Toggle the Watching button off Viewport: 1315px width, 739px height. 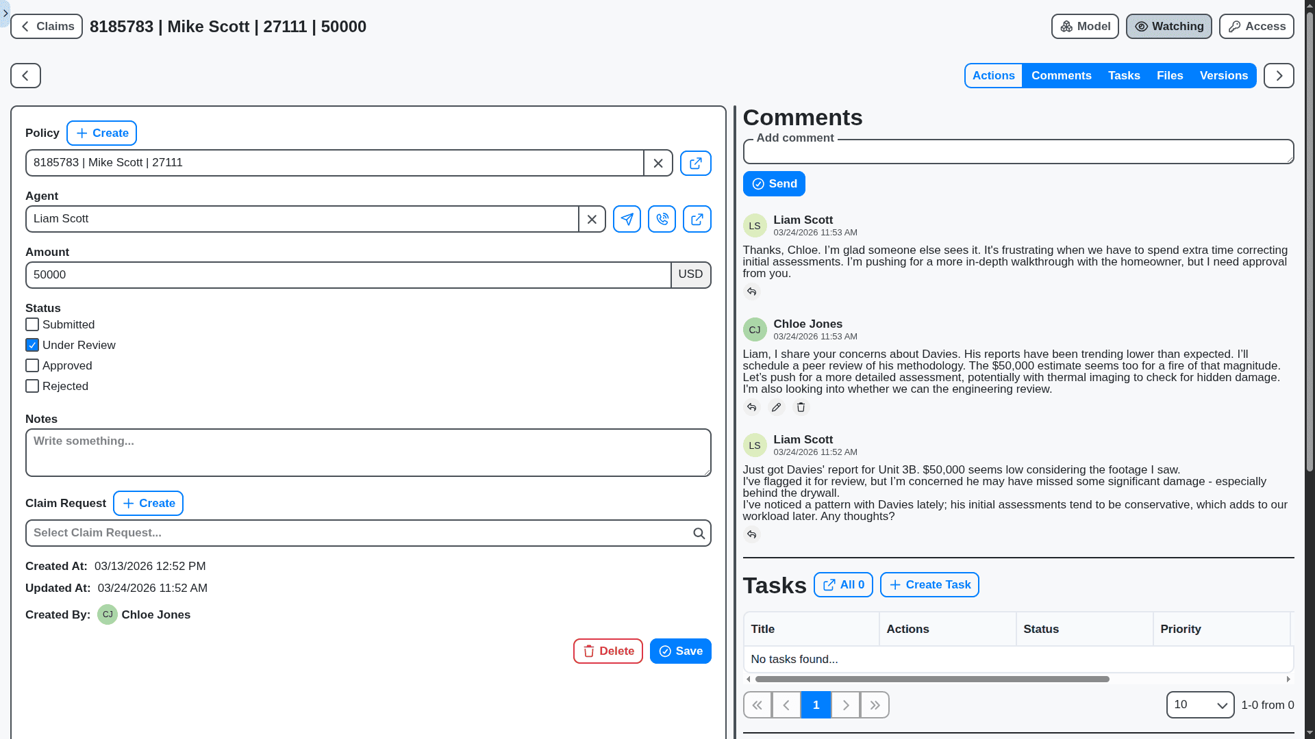1168,26
